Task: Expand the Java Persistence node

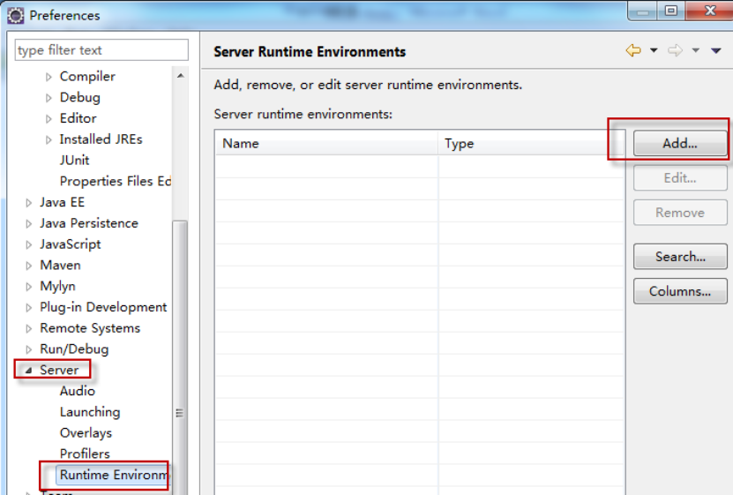Action: (x=28, y=223)
